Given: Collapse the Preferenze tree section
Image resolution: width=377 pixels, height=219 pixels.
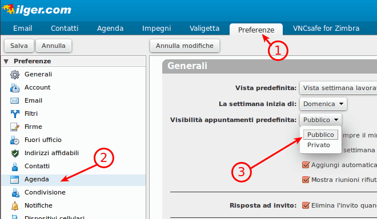Looking at the screenshot, I should point(6,62).
